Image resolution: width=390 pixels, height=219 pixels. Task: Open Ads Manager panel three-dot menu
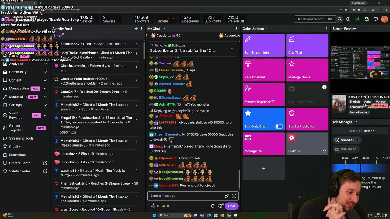[x=386, y=122]
